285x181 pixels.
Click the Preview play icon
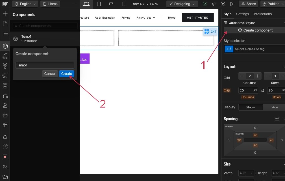coord(232,4)
